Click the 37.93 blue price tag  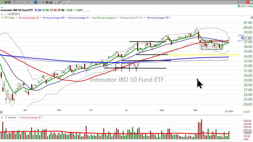coord(240,35)
